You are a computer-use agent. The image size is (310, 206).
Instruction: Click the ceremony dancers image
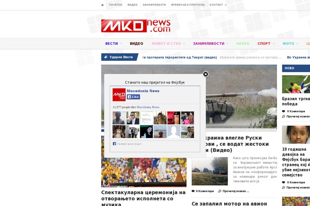tap(144, 173)
